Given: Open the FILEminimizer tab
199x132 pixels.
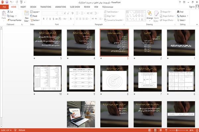Looking at the screenshot, I should click(108, 7).
